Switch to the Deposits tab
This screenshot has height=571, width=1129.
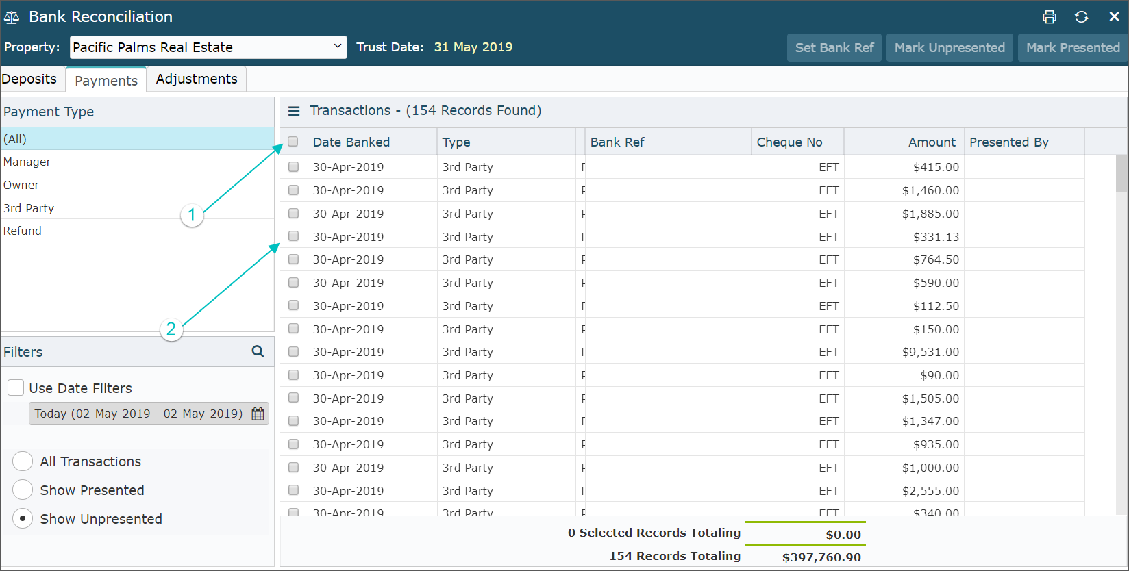click(29, 79)
